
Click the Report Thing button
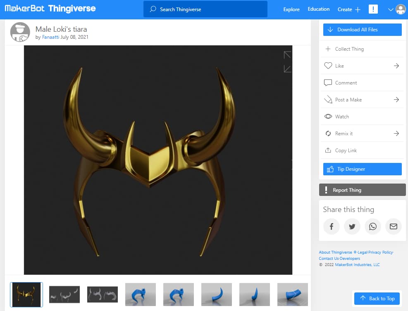click(x=362, y=190)
